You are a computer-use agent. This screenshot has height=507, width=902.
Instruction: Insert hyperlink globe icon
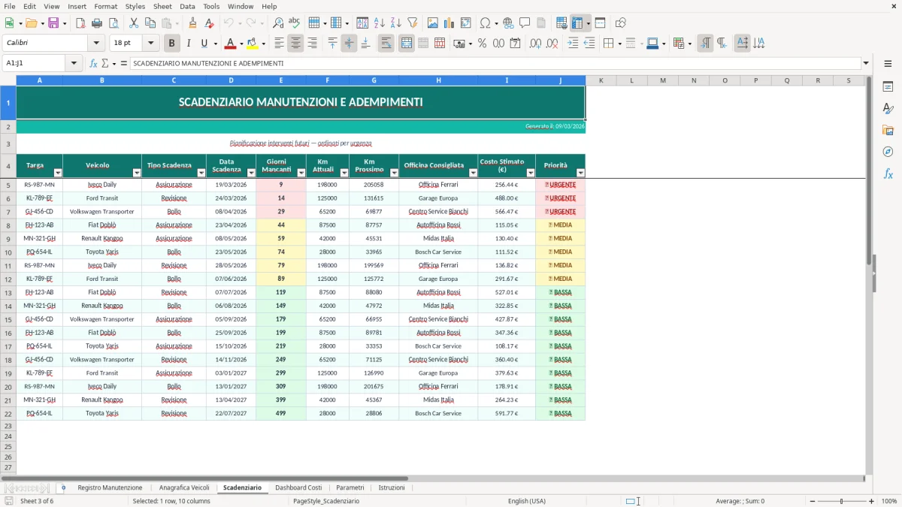[508, 23]
